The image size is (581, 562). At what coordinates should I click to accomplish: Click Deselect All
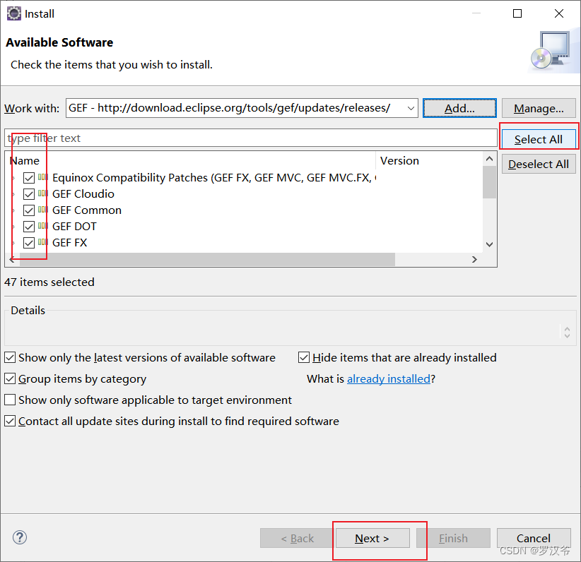[x=539, y=164]
